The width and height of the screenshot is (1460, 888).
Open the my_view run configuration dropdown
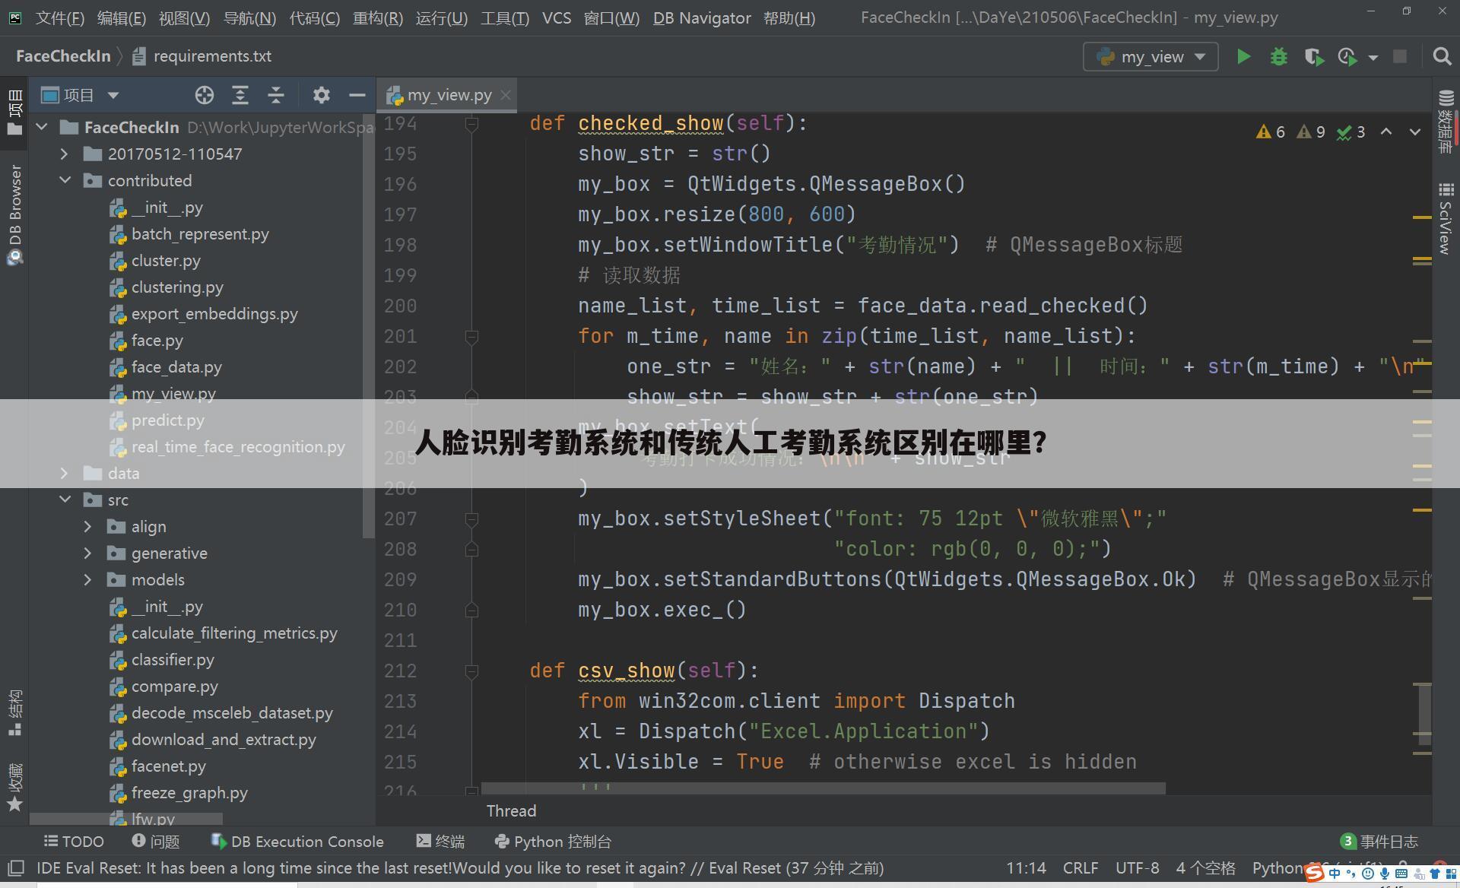click(x=1151, y=57)
